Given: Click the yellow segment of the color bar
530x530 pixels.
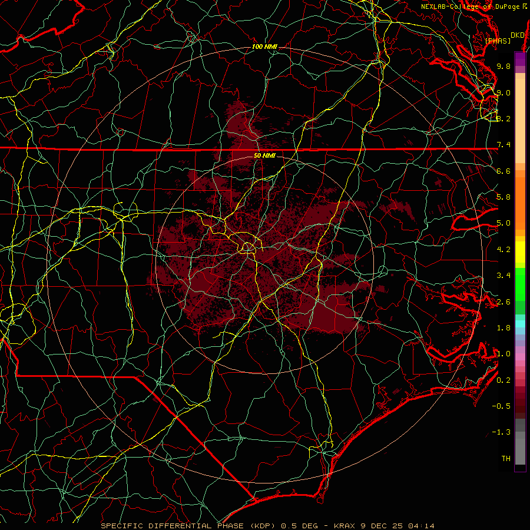Looking at the screenshot, I should click(x=520, y=252).
